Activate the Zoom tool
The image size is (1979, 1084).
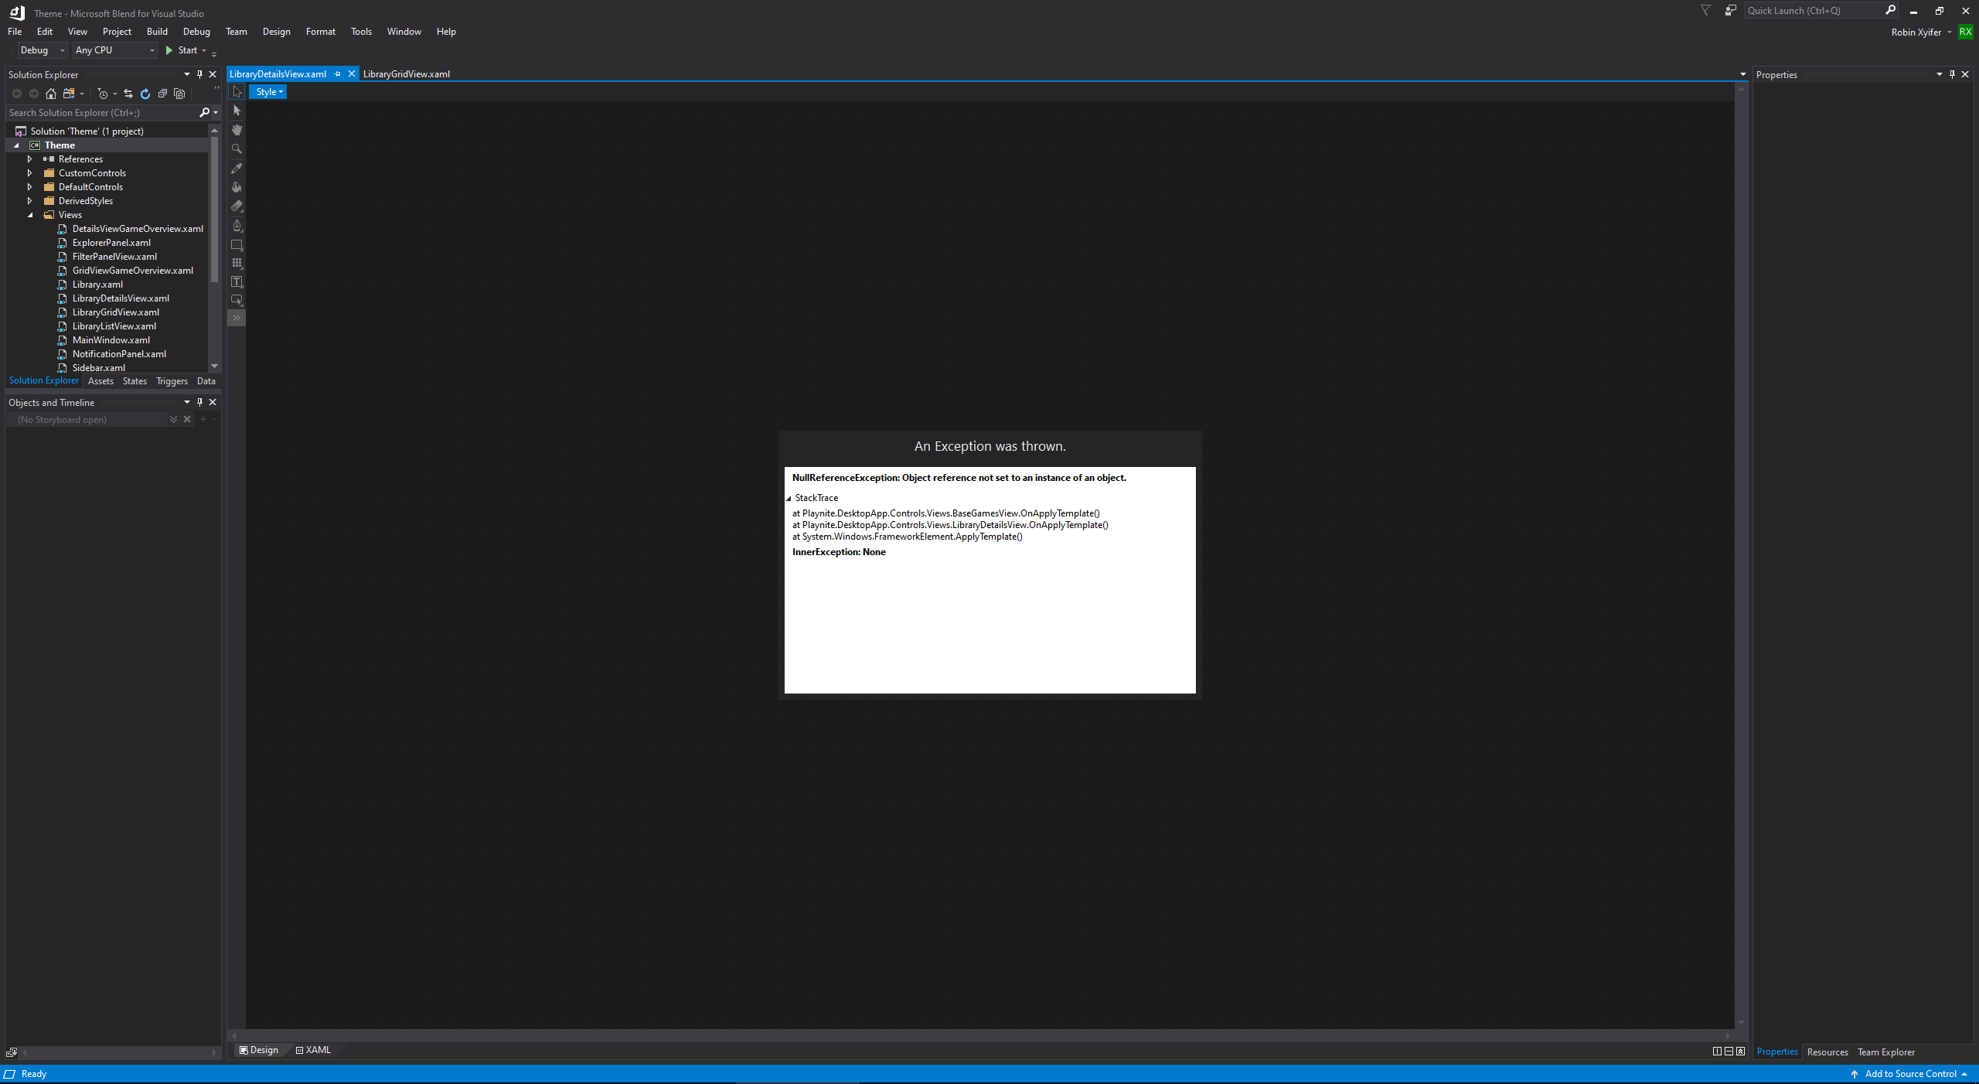point(237,148)
